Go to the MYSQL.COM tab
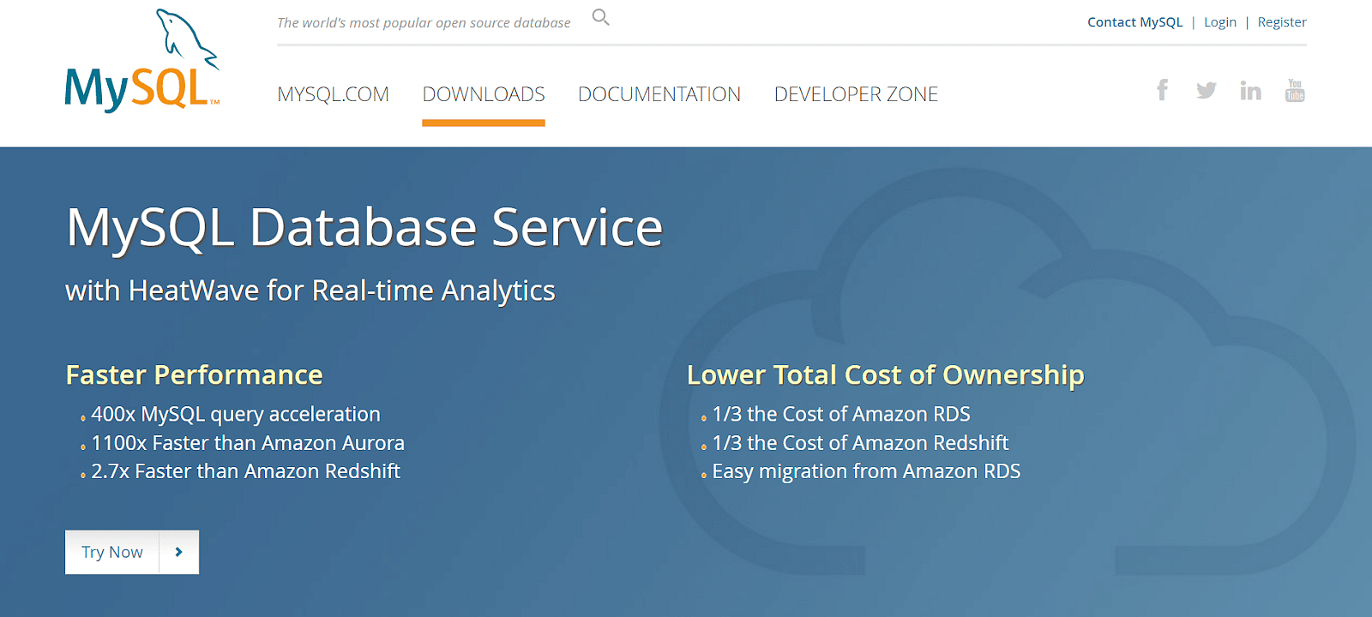This screenshot has height=617, width=1372. [333, 94]
